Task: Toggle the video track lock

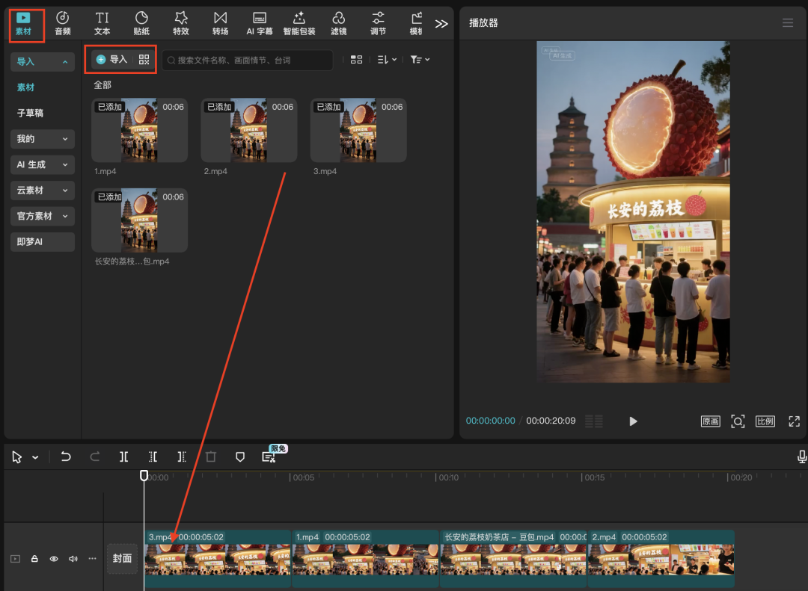Action: click(x=34, y=559)
